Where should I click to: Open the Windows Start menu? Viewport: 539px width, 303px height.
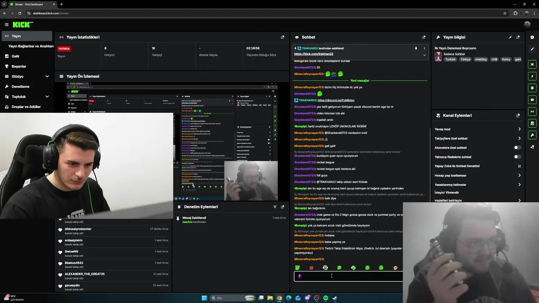(204, 298)
